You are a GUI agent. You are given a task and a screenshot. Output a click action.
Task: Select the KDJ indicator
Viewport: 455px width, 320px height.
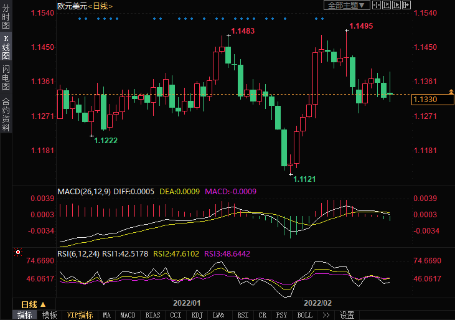pos(196,315)
